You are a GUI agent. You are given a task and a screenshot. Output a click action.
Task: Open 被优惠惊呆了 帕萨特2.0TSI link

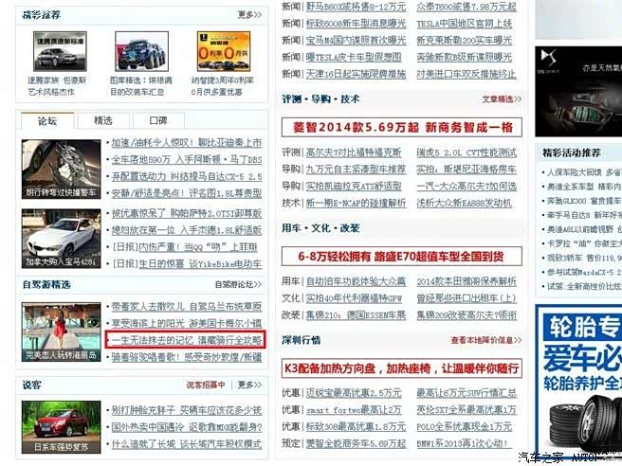[187, 214]
